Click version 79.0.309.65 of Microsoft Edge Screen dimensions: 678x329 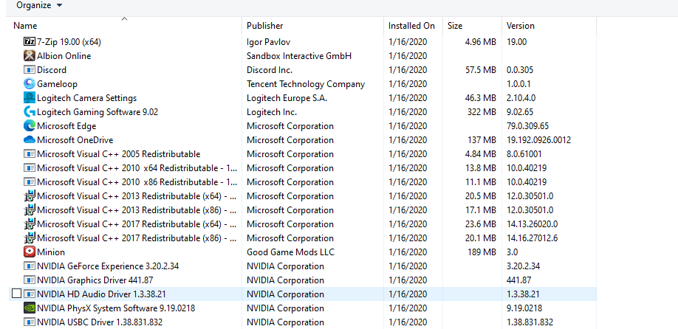527,126
